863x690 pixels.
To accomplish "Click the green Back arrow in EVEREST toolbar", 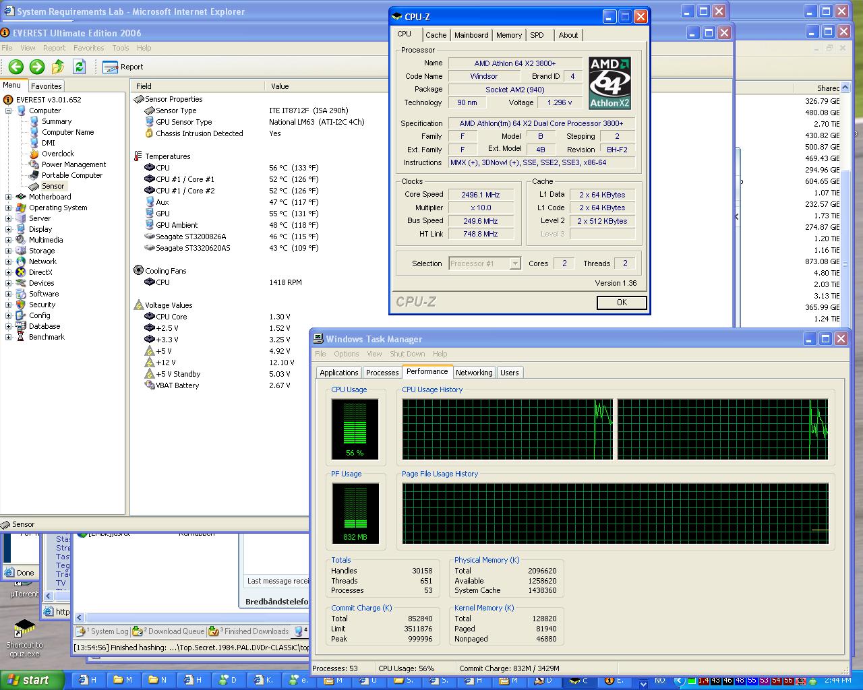I will (16, 67).
